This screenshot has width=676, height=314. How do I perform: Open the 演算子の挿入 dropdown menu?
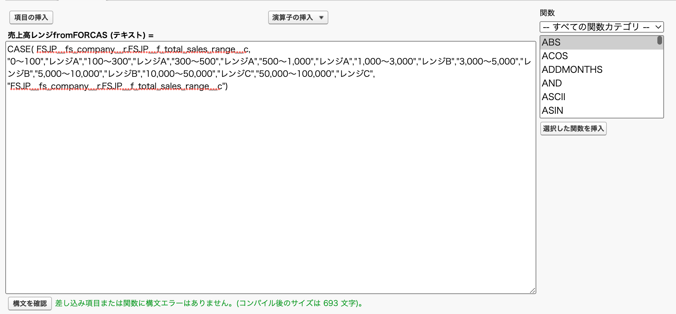[x=298, y=17]
